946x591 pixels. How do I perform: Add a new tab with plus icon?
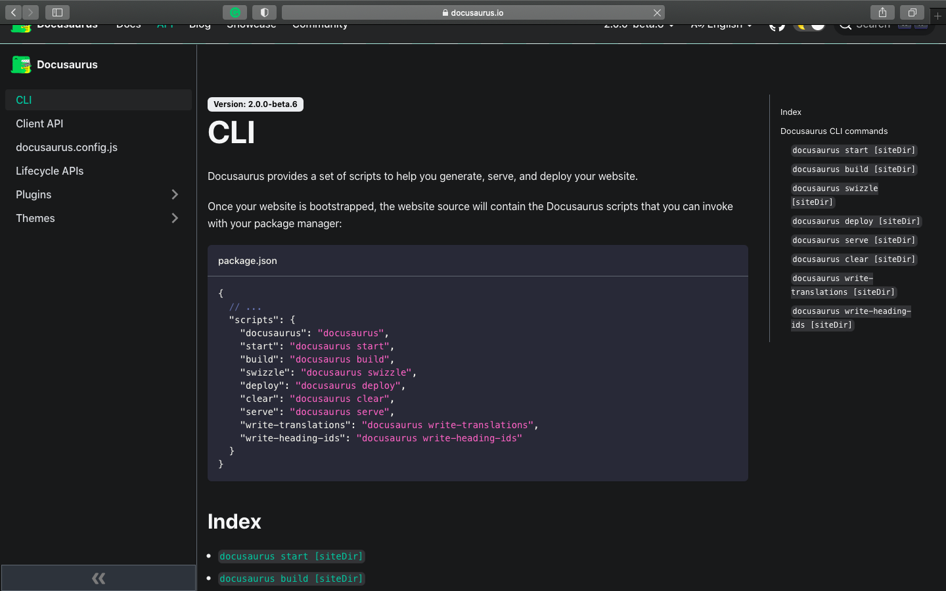[x=937, y=15]
